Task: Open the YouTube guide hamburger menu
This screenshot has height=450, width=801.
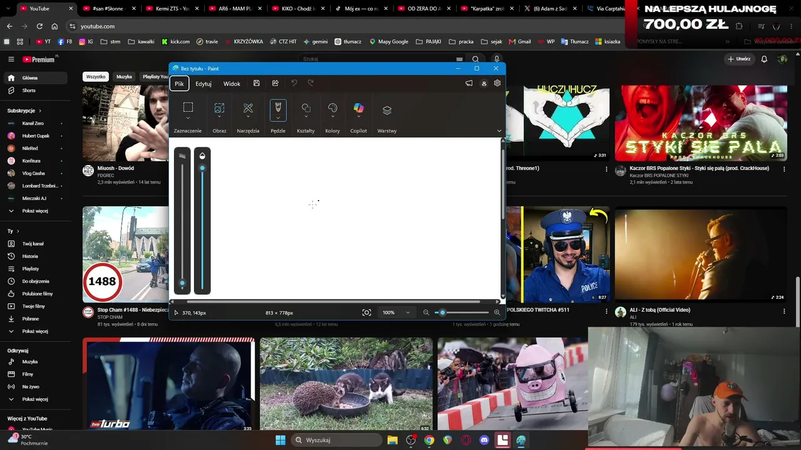Action: 11,59
